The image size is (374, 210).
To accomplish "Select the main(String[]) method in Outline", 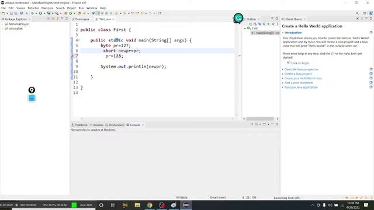I will (x=265, y=33).
